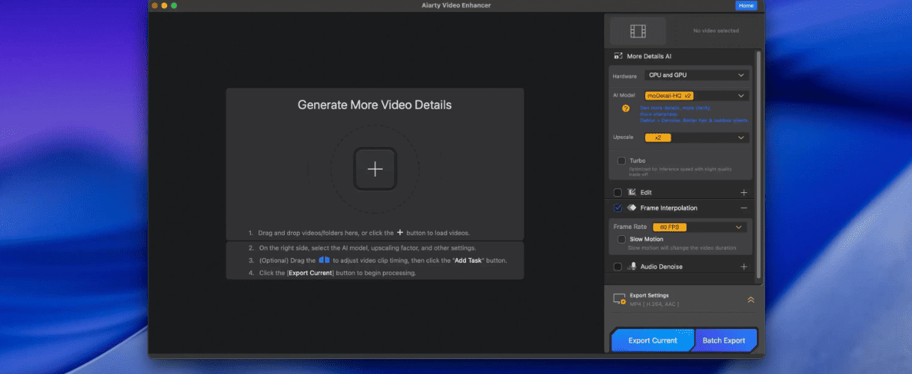912x374 pixels.
Task: Open the Frame Rate 60 FPS dropdown
Action: click(x=698, y=227)
